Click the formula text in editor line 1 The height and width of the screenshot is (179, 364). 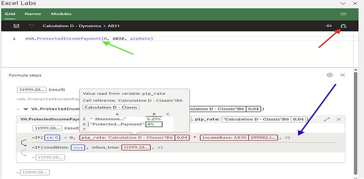(x=90, y=39)
